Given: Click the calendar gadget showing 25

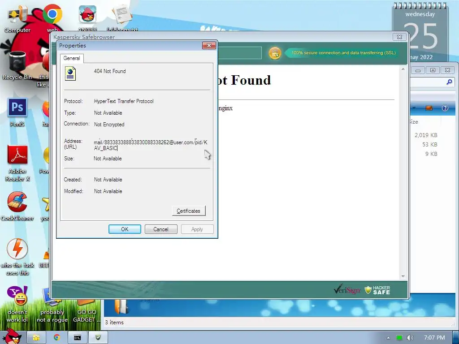Looking at the screenshot, I should coord(420,33).
